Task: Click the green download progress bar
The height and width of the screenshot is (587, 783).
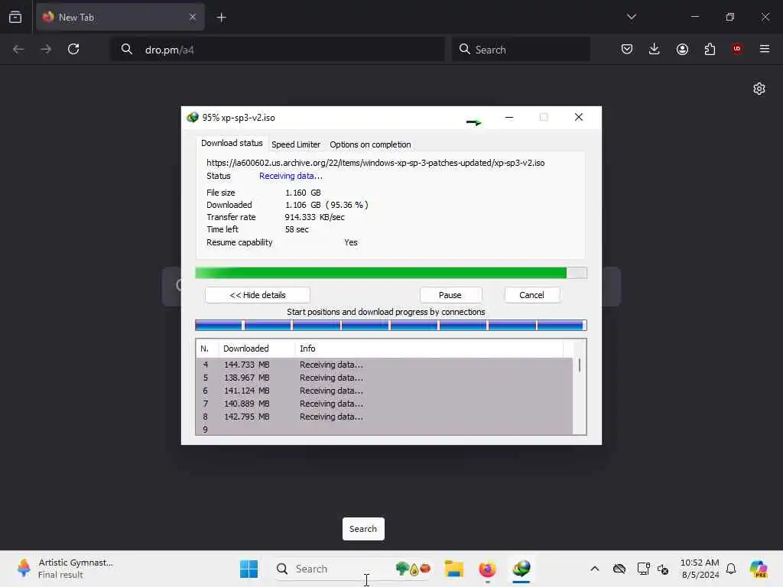Action: 391,273
